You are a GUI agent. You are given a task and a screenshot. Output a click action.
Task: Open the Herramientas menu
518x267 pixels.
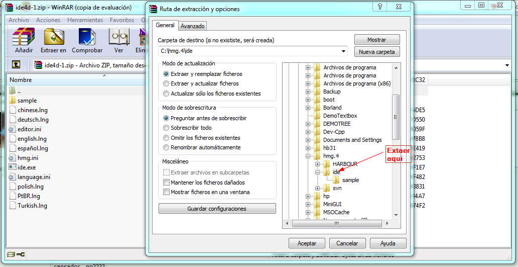point(85,20)
